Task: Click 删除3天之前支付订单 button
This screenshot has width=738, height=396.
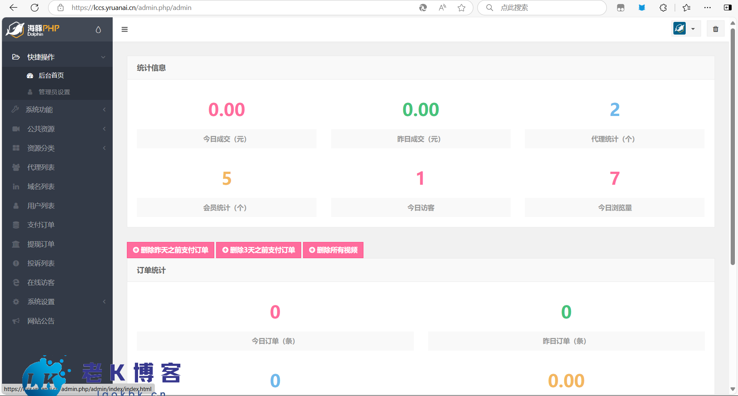Action: (x=258, y=250)
